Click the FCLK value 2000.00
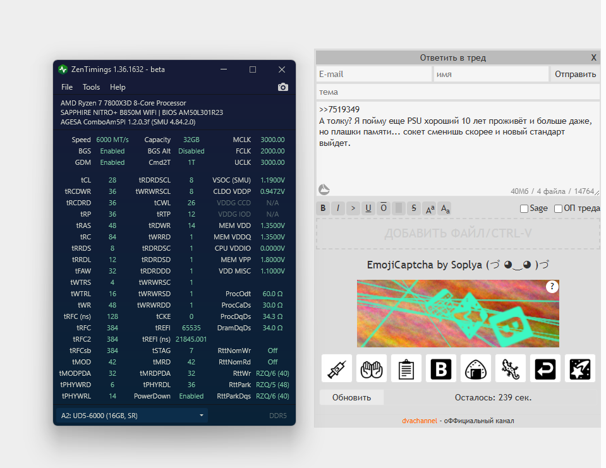This screenshot has height=468, width=606. tap(272, 151)
